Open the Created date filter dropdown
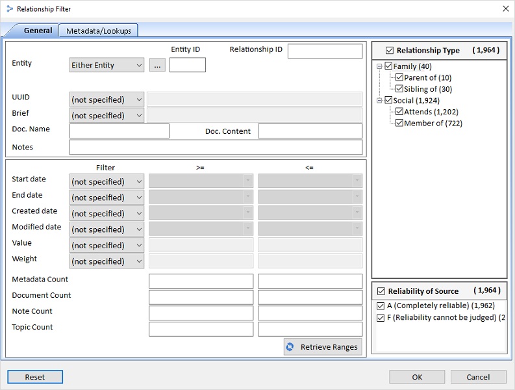The width and height of the screenshot is (515, 390). point(107,213)
